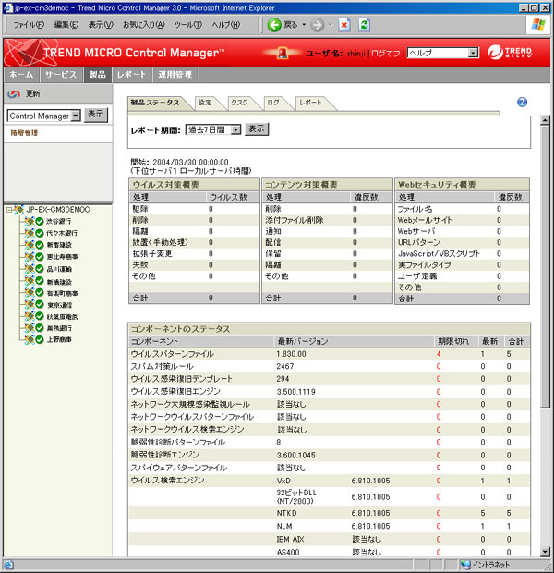Click 脆弱性診断エンジン component row
This screenshot has height=573, width=554.
329,455
